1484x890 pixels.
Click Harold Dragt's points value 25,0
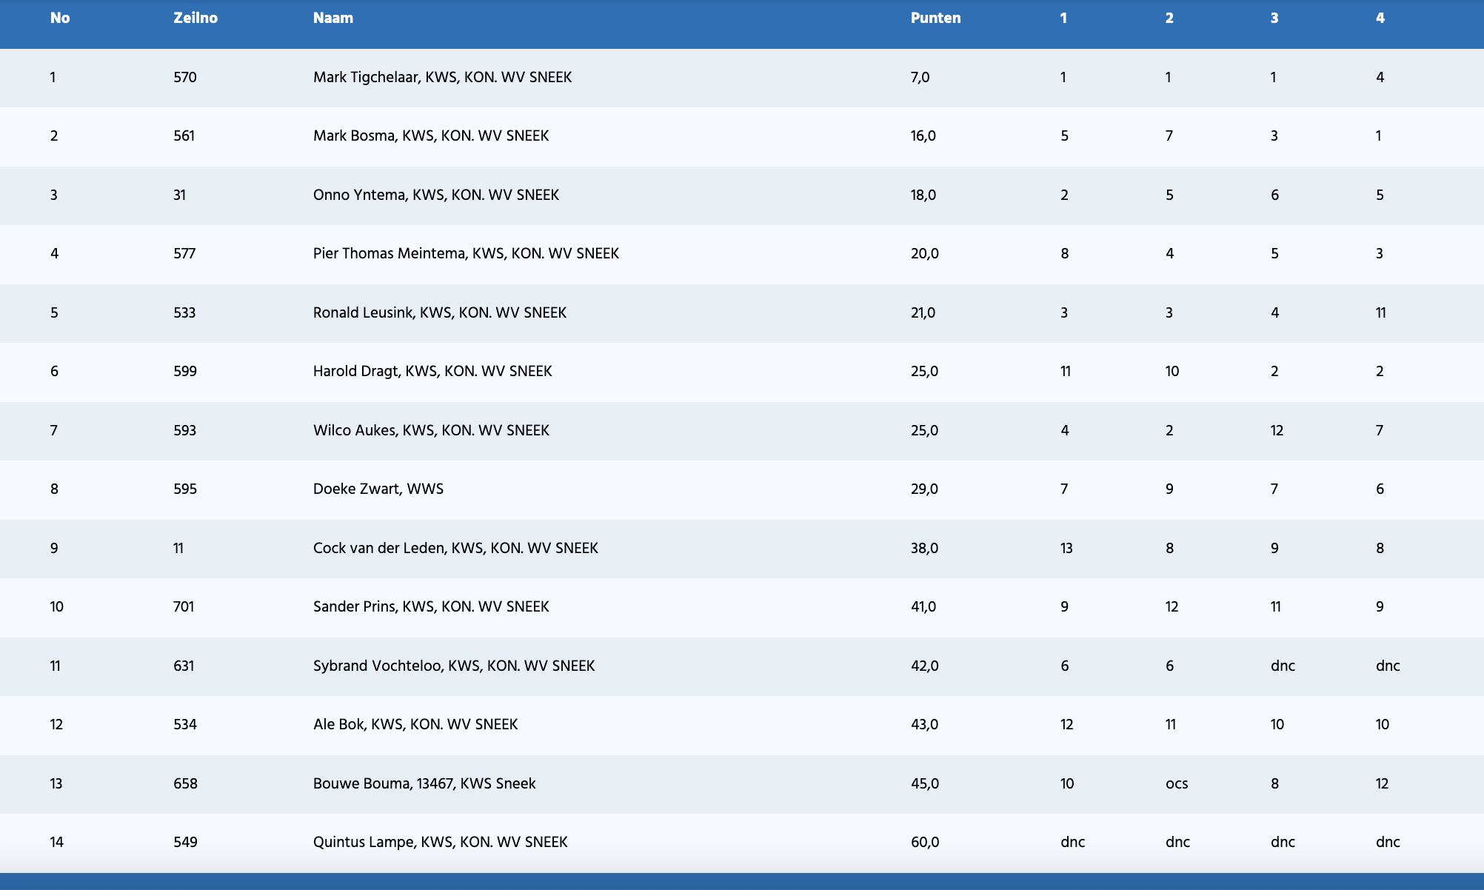click(x=924, y=372)
